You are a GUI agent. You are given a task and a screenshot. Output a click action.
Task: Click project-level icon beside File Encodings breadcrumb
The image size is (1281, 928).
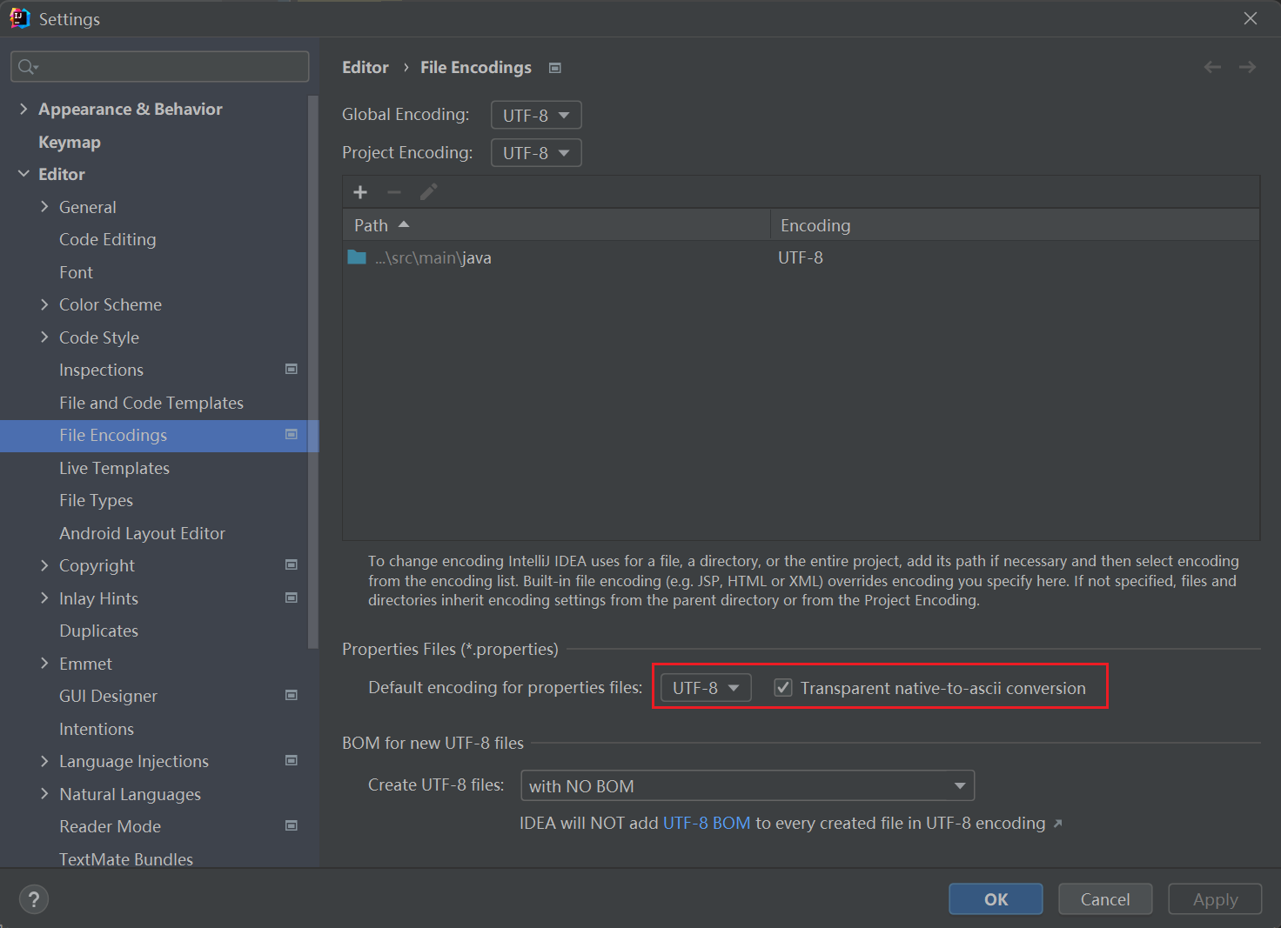(555, 68)
